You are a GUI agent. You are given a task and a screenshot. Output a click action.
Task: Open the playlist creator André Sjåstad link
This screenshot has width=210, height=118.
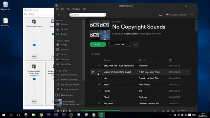[131, 34]
